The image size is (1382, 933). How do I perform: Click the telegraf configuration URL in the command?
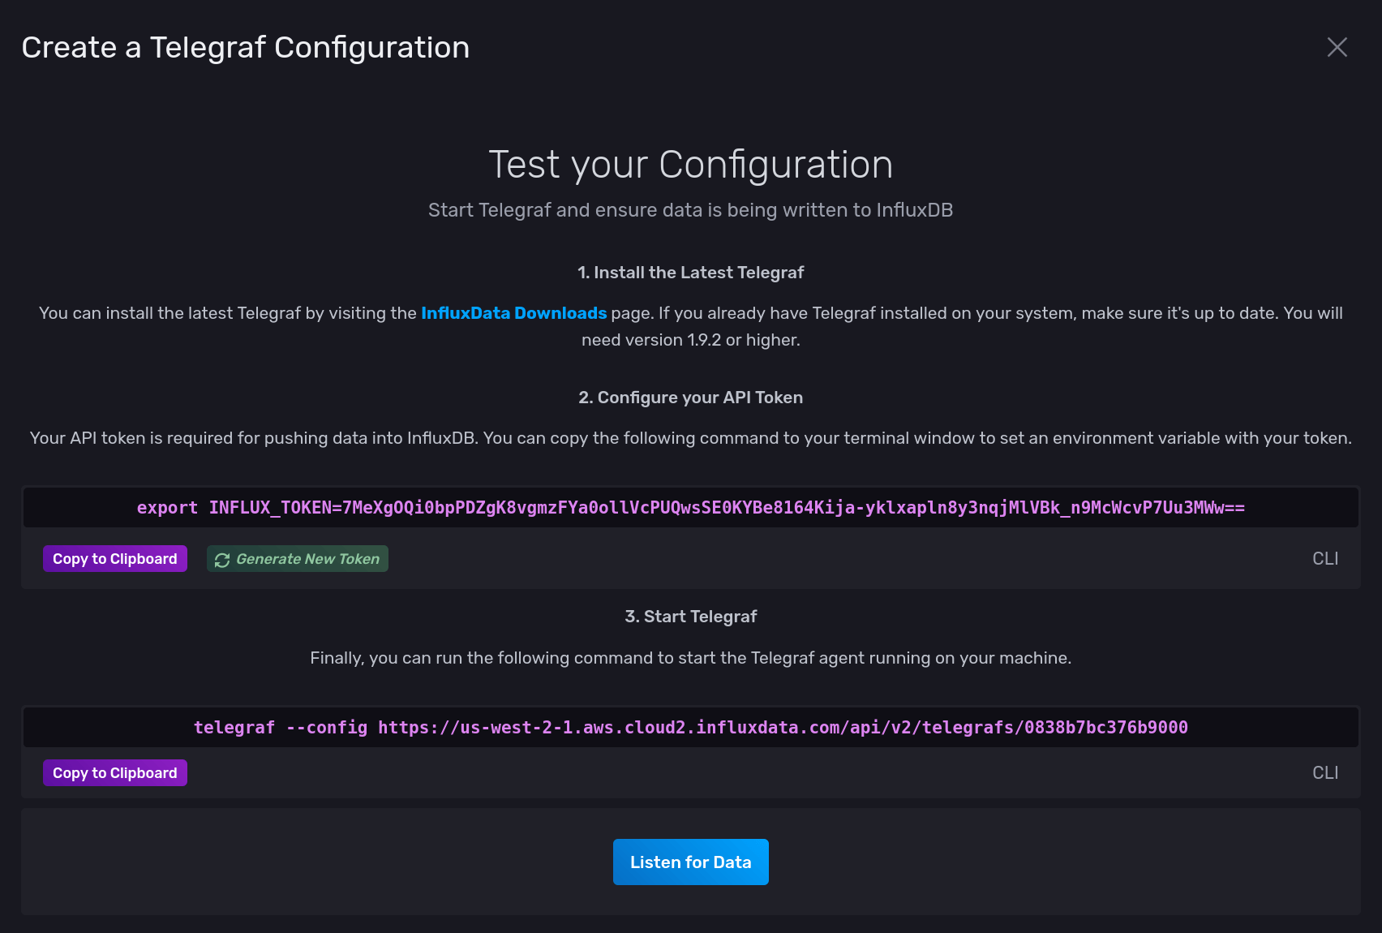(783, 727)
